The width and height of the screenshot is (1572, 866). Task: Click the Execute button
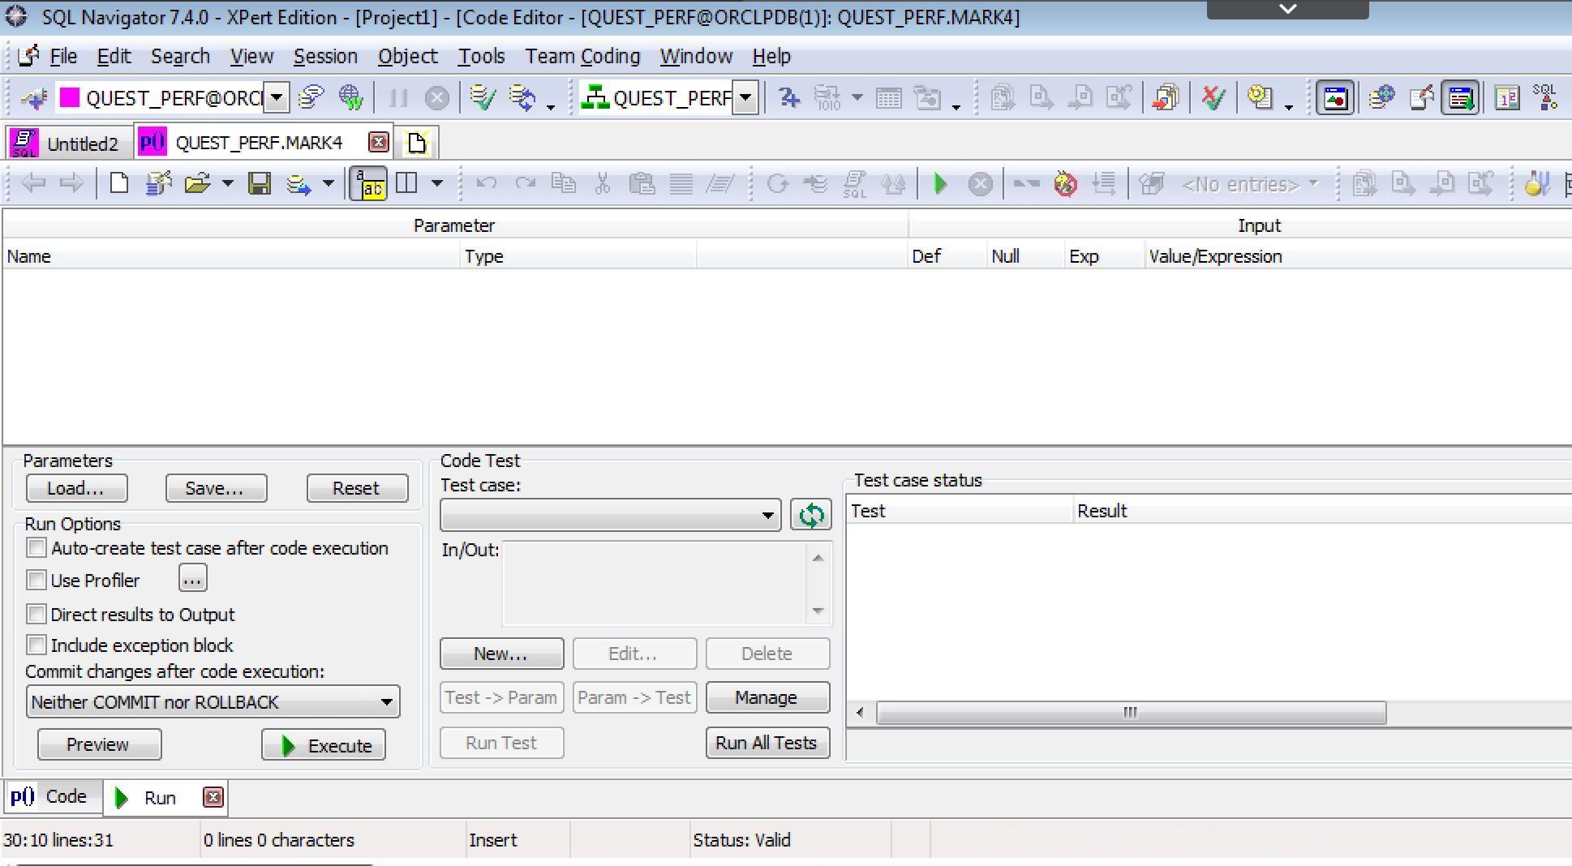tap(324, 745)
